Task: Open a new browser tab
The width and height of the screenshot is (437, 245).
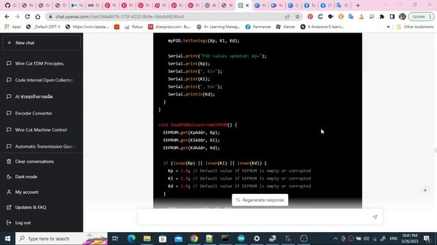Action: click(x=358, y=5)
